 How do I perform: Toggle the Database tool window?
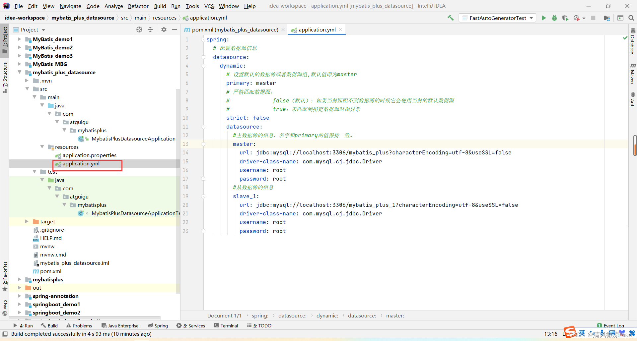(632, 41)
